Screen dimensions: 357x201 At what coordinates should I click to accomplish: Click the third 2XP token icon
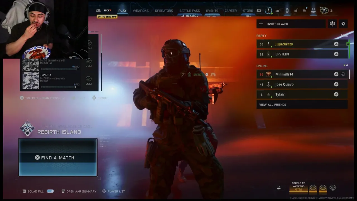coord(333,188)
